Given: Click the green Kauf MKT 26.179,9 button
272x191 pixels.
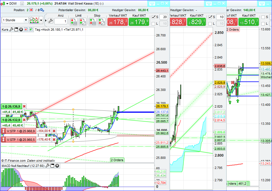Looking at the screenshot, I should 139,21.
